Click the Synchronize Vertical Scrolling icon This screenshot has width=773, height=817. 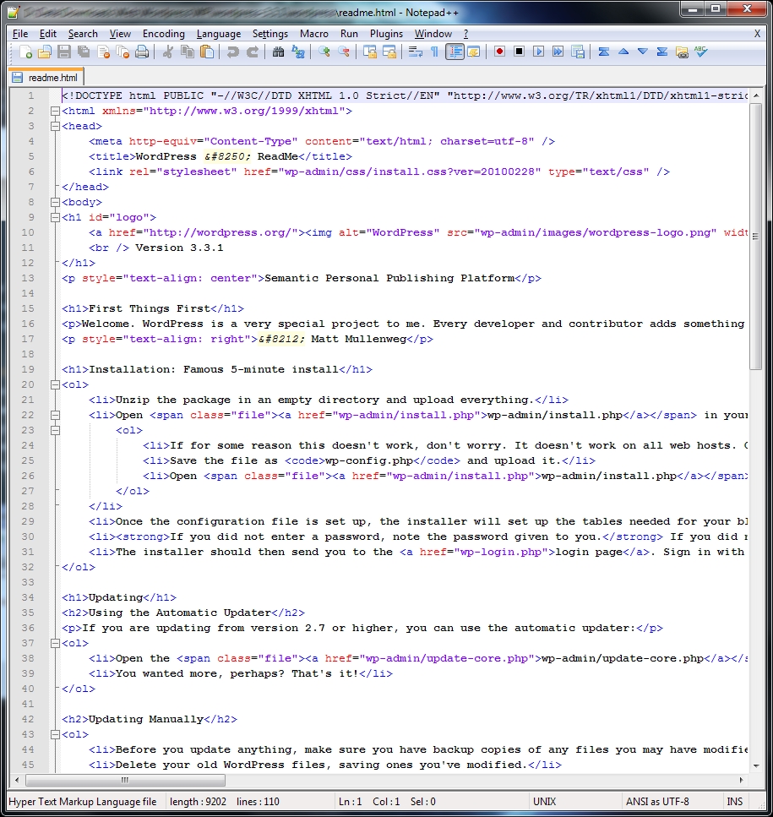click(x=370, y=52)
